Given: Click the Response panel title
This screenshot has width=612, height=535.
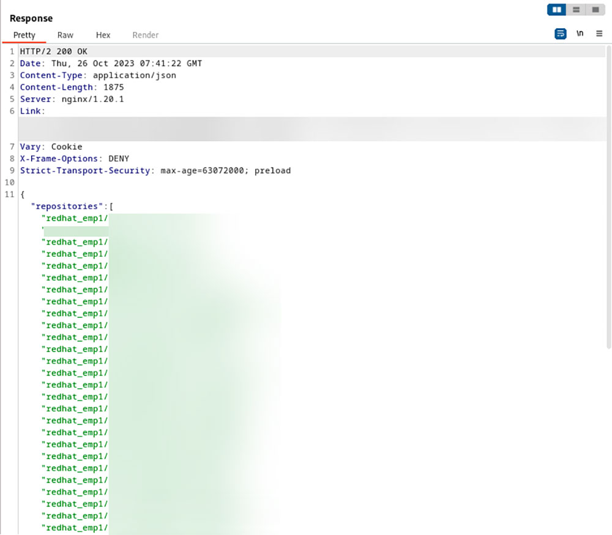Looking at the screenshot, I should pos(31,18).
